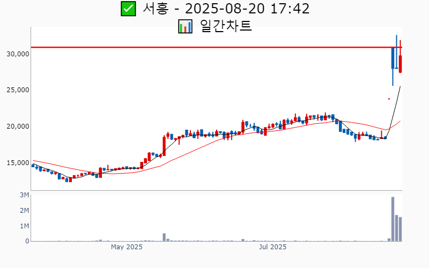Click the 25,000 price axis label
429x268 pixels.
pos(18,90)
